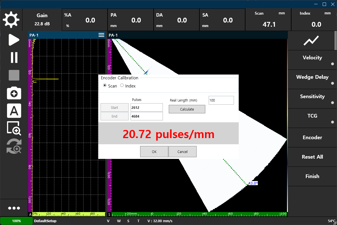The height and width of the screenshot is (225, 337).
Task: Pause acquisition with the pause icon
Action: (14, 57)
